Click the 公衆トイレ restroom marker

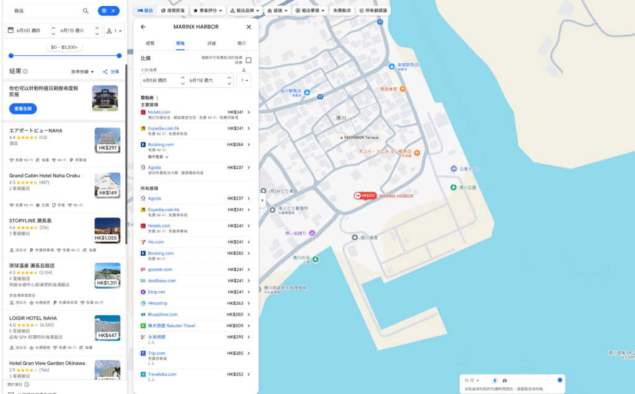(x=454, y=169)
